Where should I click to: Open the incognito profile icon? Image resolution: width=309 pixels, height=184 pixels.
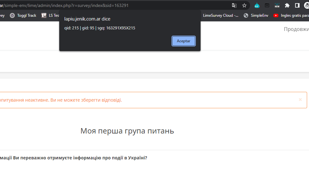(x=306, y=5)
